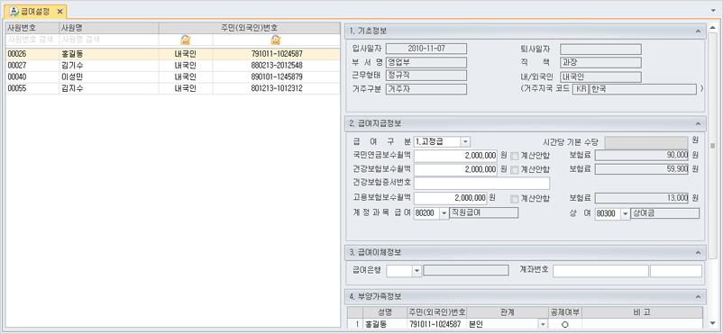Open the 급여 account code 80200 dropdown

(444, 213)
